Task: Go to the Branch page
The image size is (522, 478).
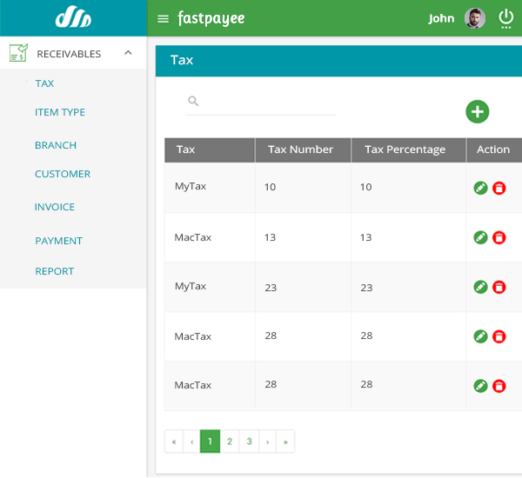Action: [x=56, y=145]
